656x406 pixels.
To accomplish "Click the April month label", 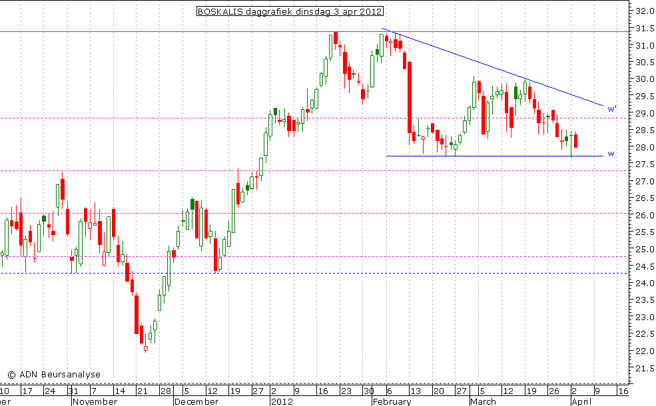I will point(581,401).
